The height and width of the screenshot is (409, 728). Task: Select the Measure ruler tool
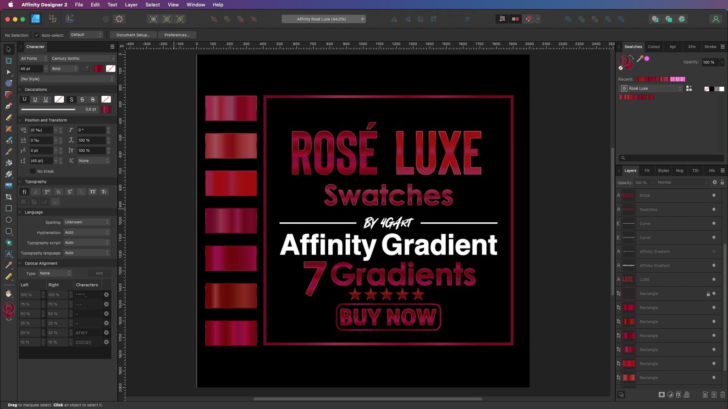[9, 276]
